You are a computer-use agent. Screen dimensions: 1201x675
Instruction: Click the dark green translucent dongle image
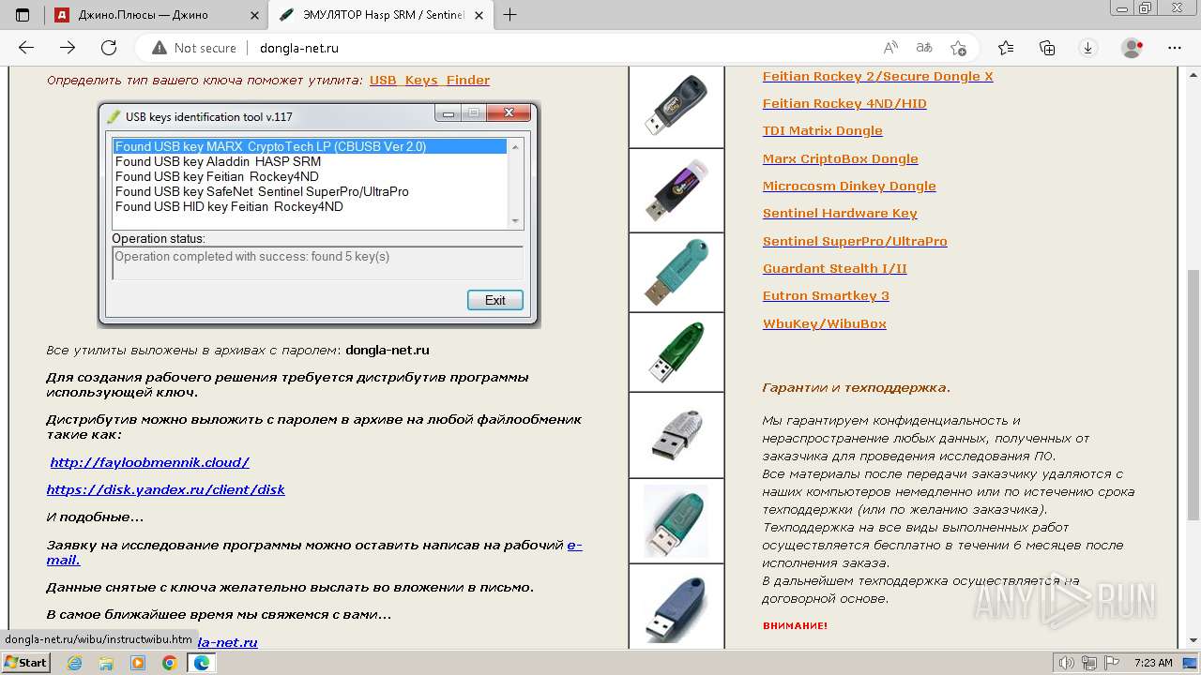click(677, 352)
